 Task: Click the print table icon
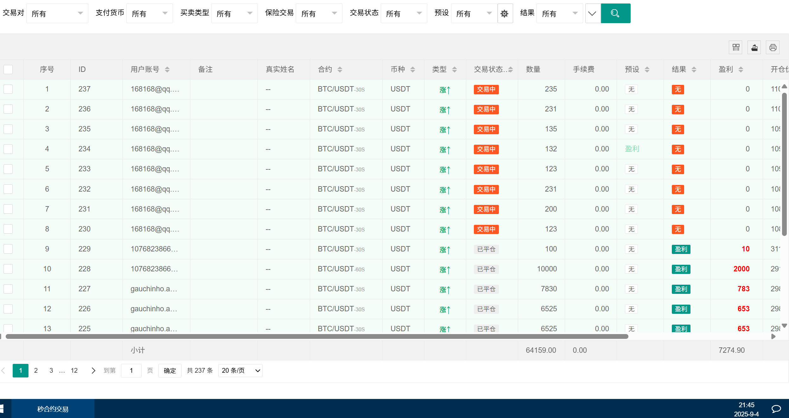click(773, 47)
